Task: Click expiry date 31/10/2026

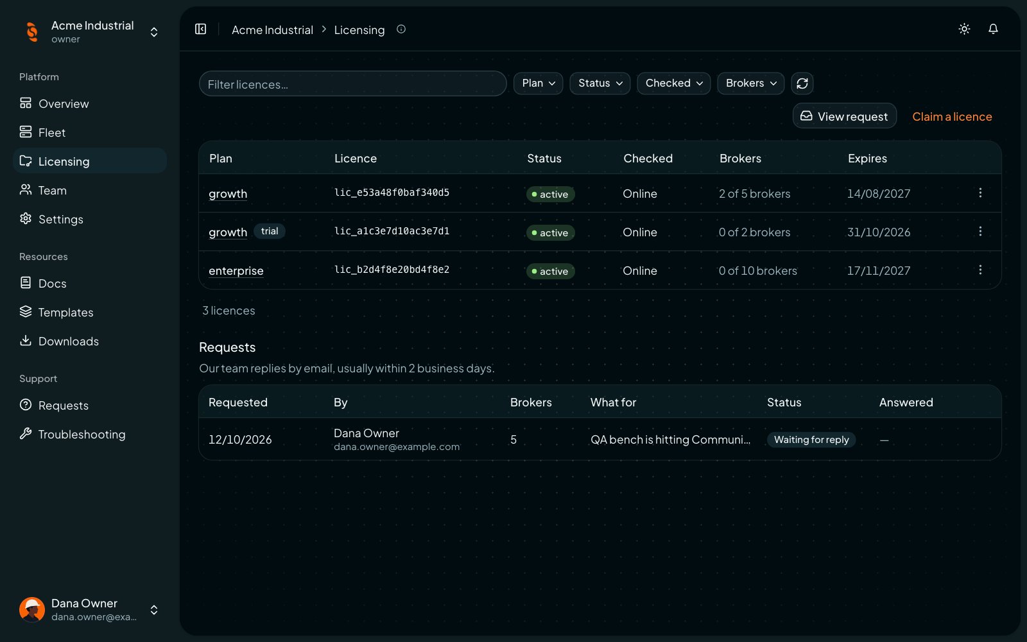Action: pos(879,232)
